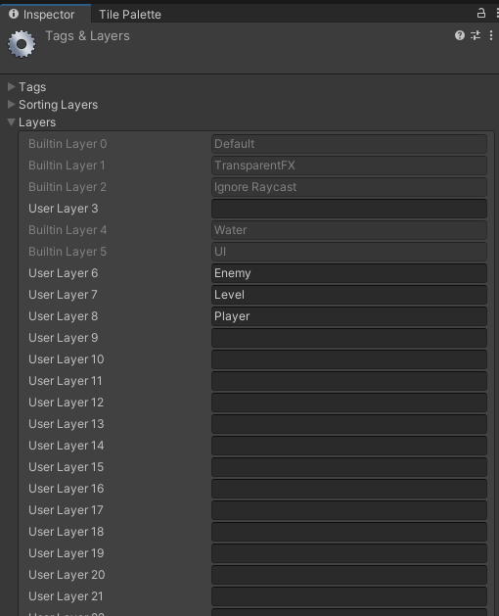Viewport: 499px width, 616px height.
Task: Click the User Layer 20 name field
Action: (x=349, y=575)
